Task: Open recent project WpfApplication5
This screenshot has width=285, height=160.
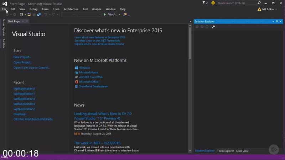Action: tap(24, 89)
